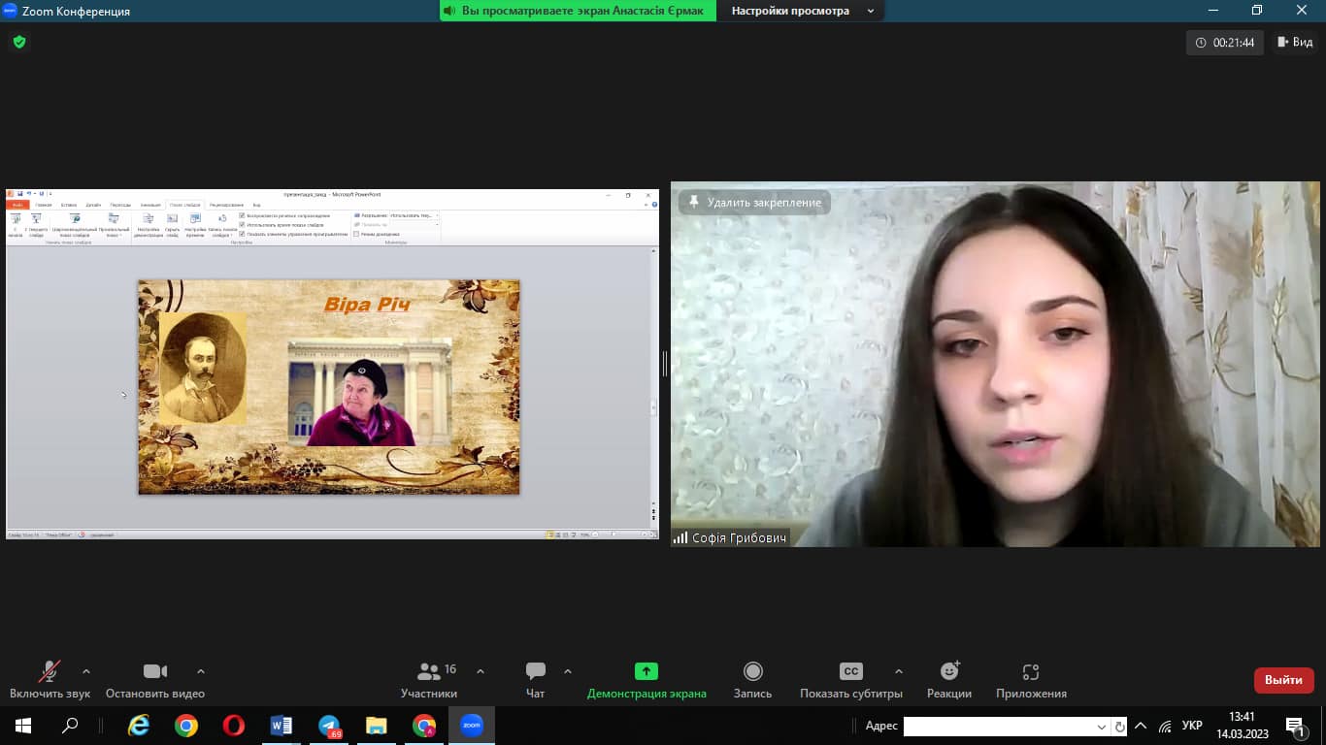Switch layout using the Вид button

pyautogui.click(x=1295, y=43)
